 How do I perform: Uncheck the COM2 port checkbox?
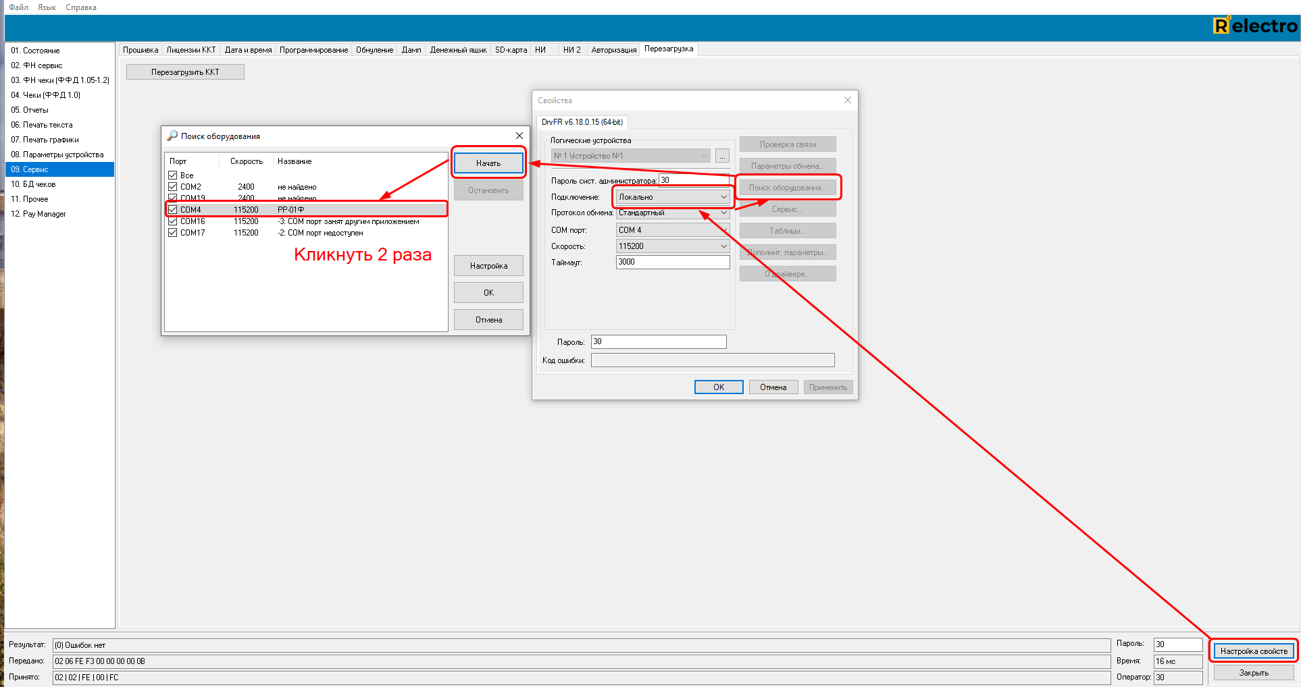click(173, 187)
